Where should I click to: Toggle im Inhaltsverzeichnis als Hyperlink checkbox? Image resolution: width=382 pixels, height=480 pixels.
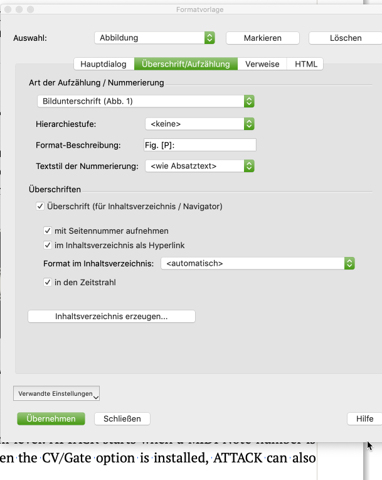[x=48, y=245]
